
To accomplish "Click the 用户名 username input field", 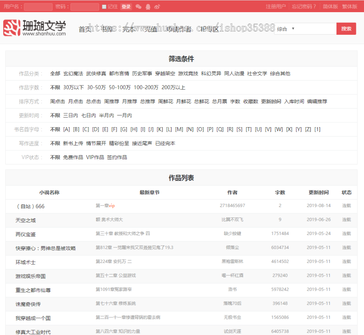I will 38,7.
